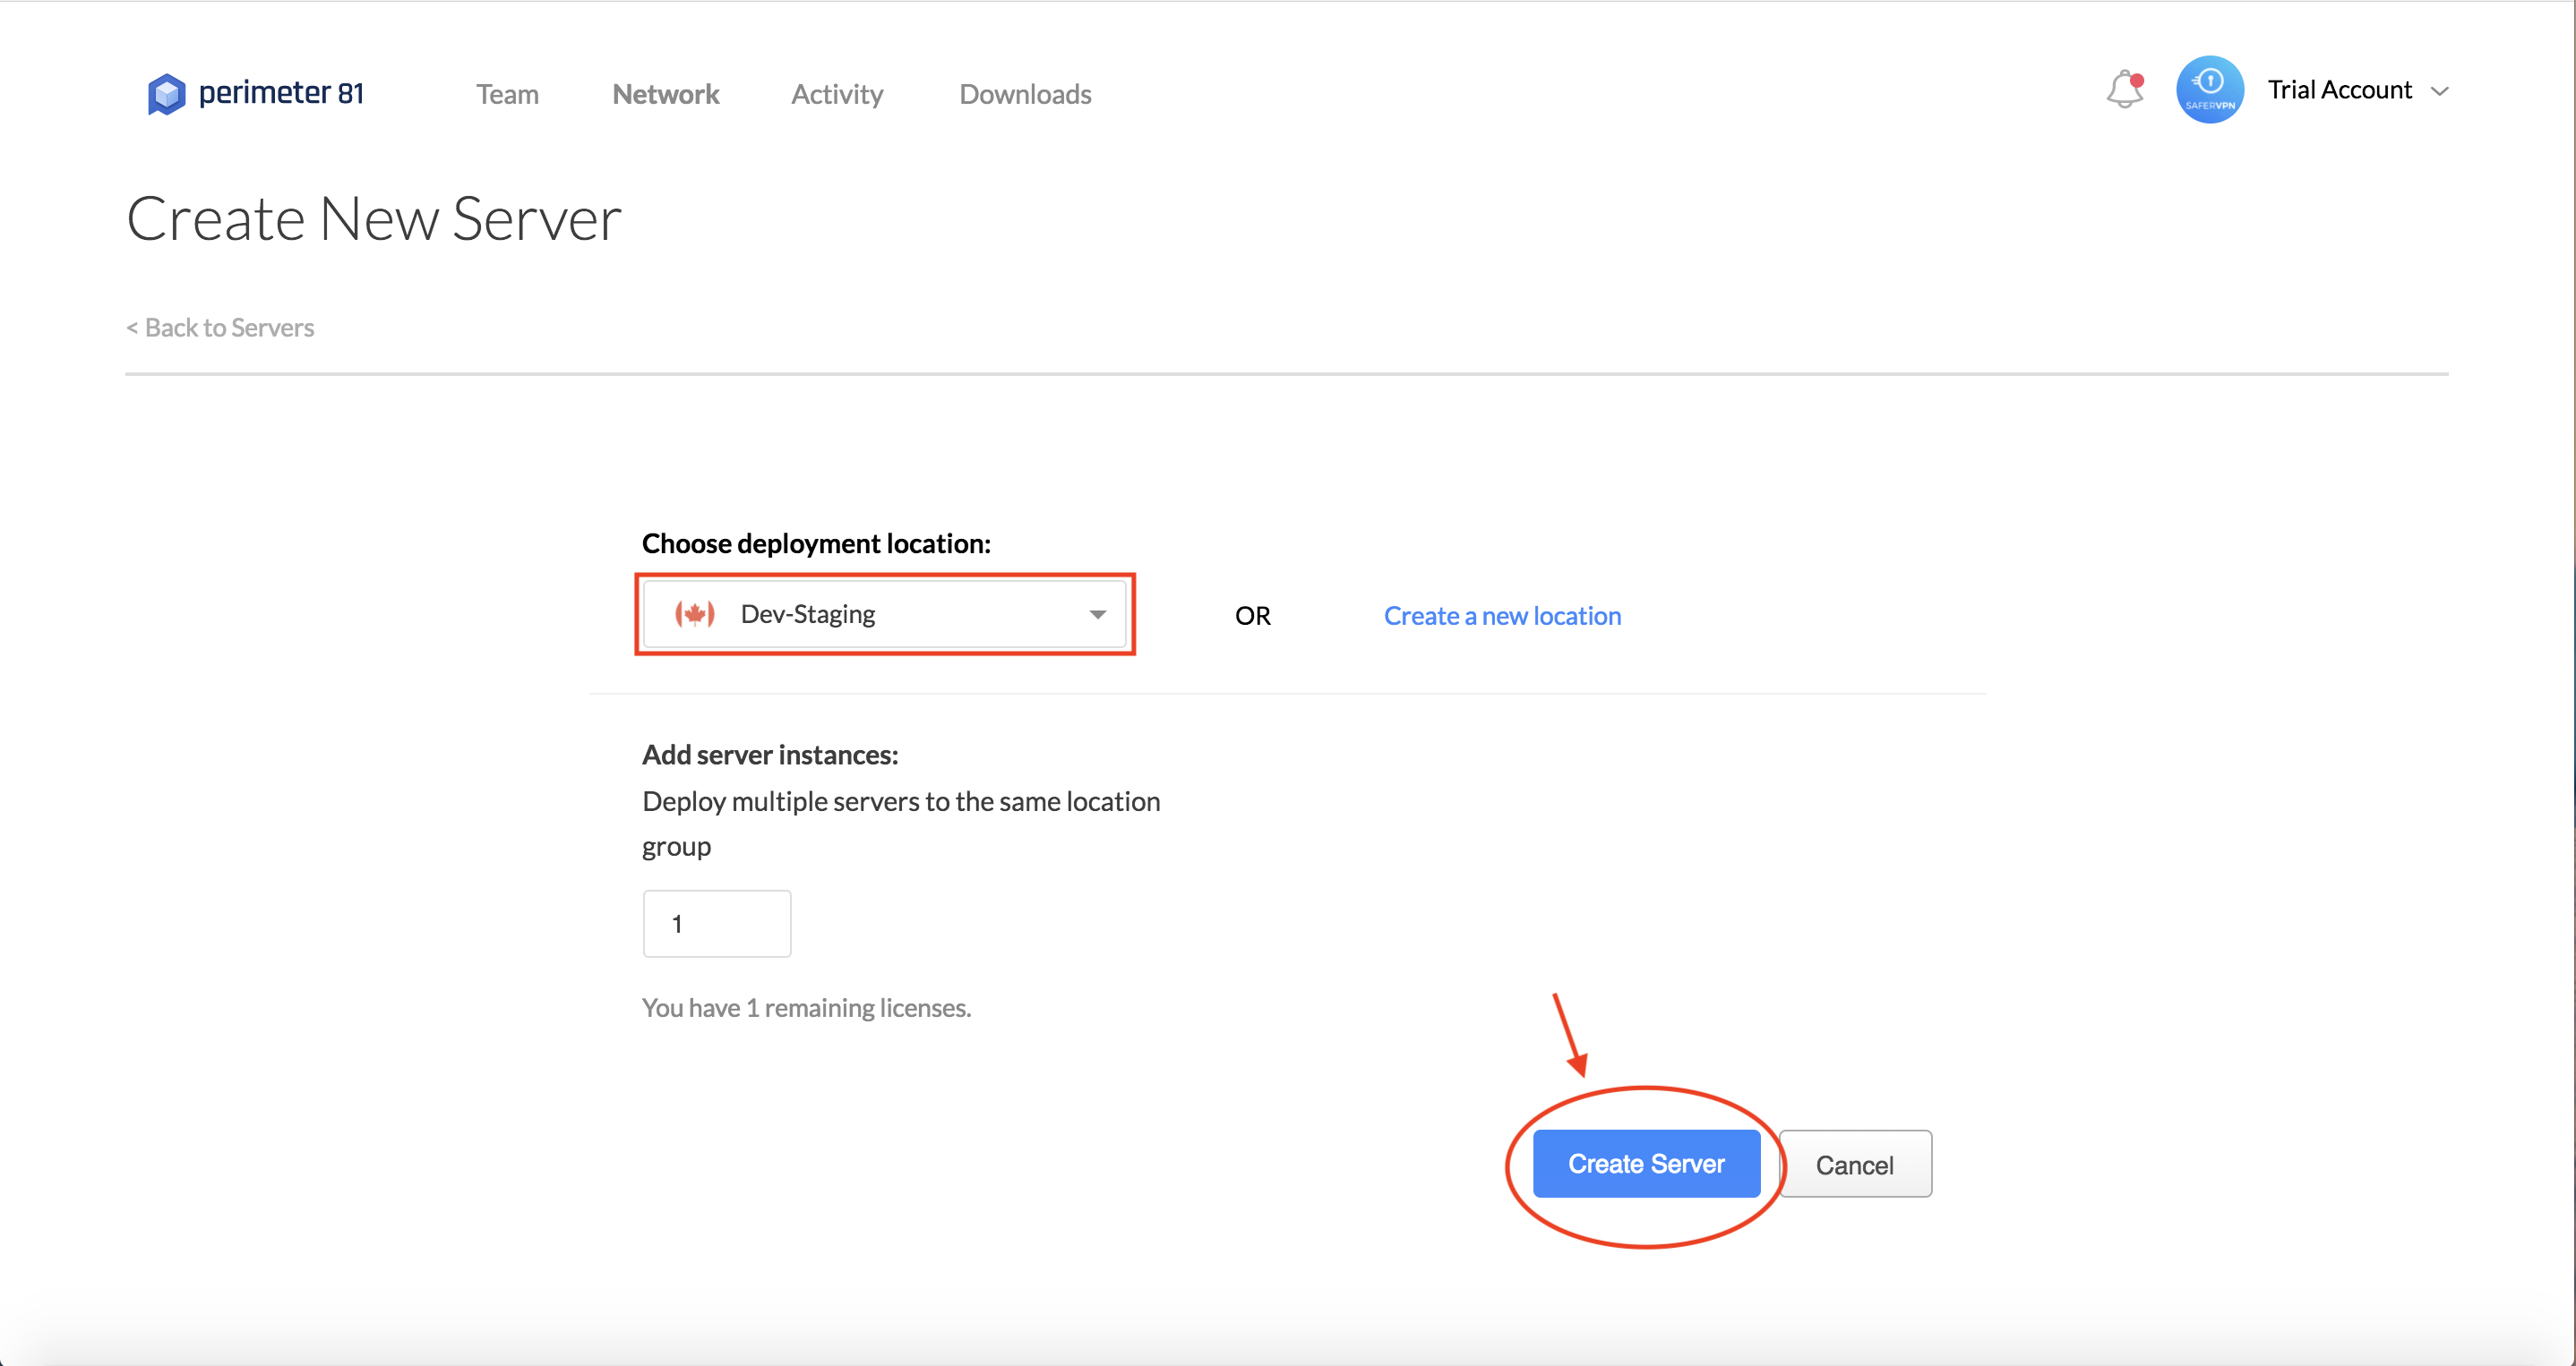Open the notifications bell

click(2123, 90)
